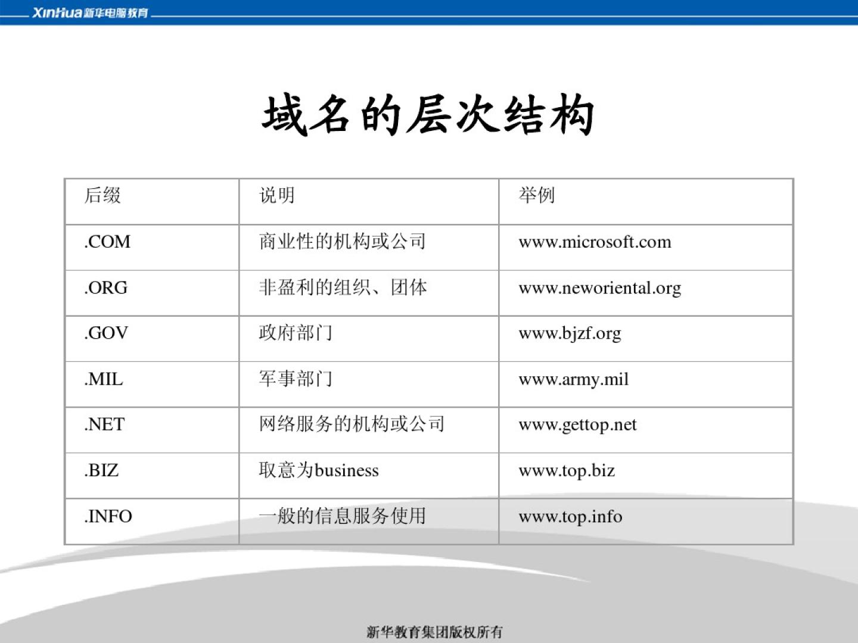
Task: Click the slide title 域名的层次结构
Action: pyautogui.click(x=428, y=115)
